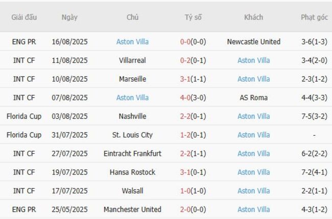Select the Hansa Rostock team name
332x219 pixels.
132,172
